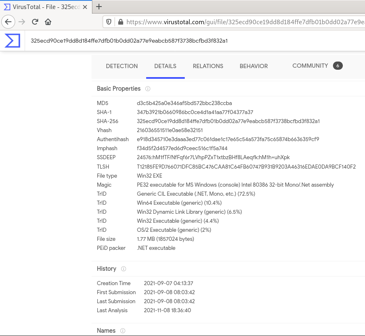The width and height of the screenshot is (365, 336).
Task: Click the SHA-1 hash value
Action: pyautogui.click(x=195, y=112)
